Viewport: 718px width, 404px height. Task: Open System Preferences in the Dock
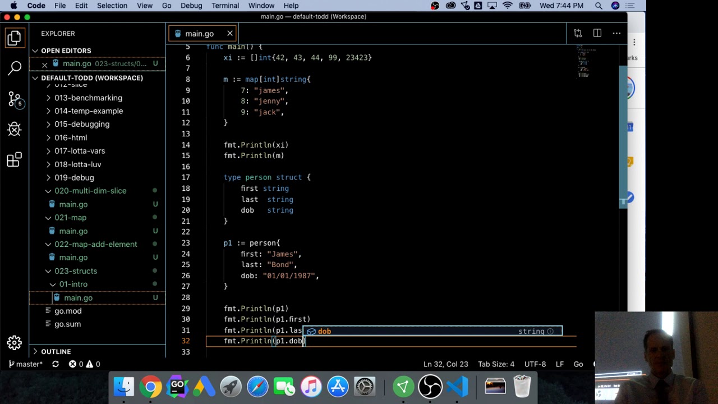[365, 387]
